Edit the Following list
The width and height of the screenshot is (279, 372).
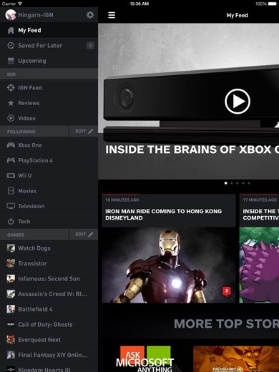pos(84,132)
